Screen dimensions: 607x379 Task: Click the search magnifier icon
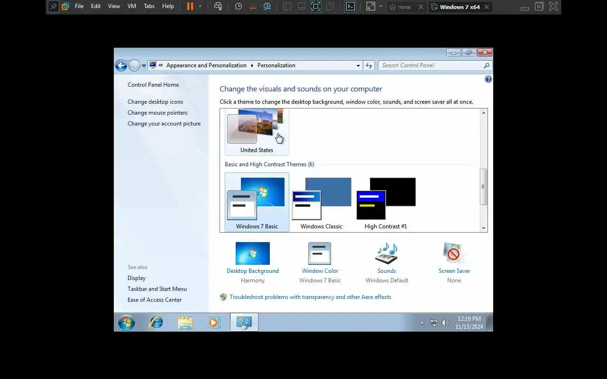(487, 65)
